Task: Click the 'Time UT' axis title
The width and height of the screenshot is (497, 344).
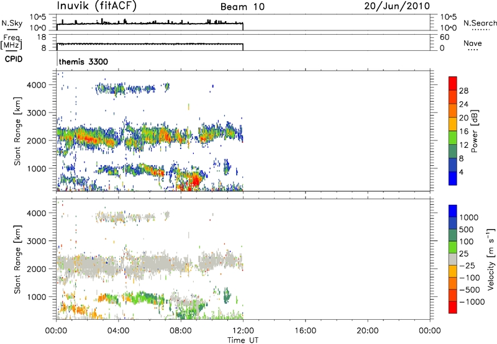Action: point(243,340)
